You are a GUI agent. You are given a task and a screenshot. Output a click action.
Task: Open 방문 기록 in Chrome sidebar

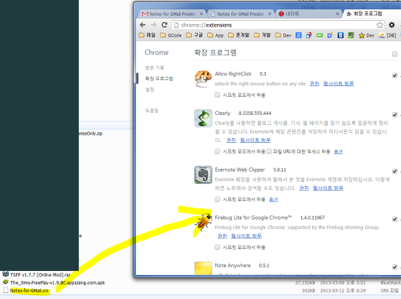point(154,67)
